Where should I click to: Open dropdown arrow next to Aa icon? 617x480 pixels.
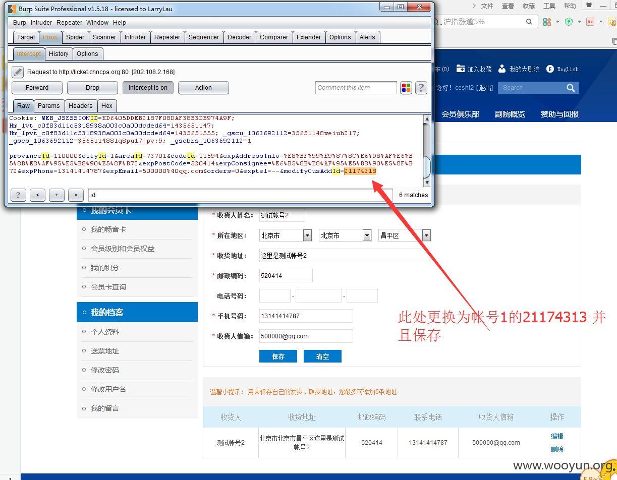point(601,22)
